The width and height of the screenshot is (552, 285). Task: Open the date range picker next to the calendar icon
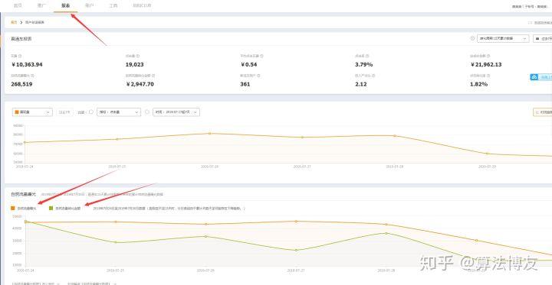tap(543, 38)
